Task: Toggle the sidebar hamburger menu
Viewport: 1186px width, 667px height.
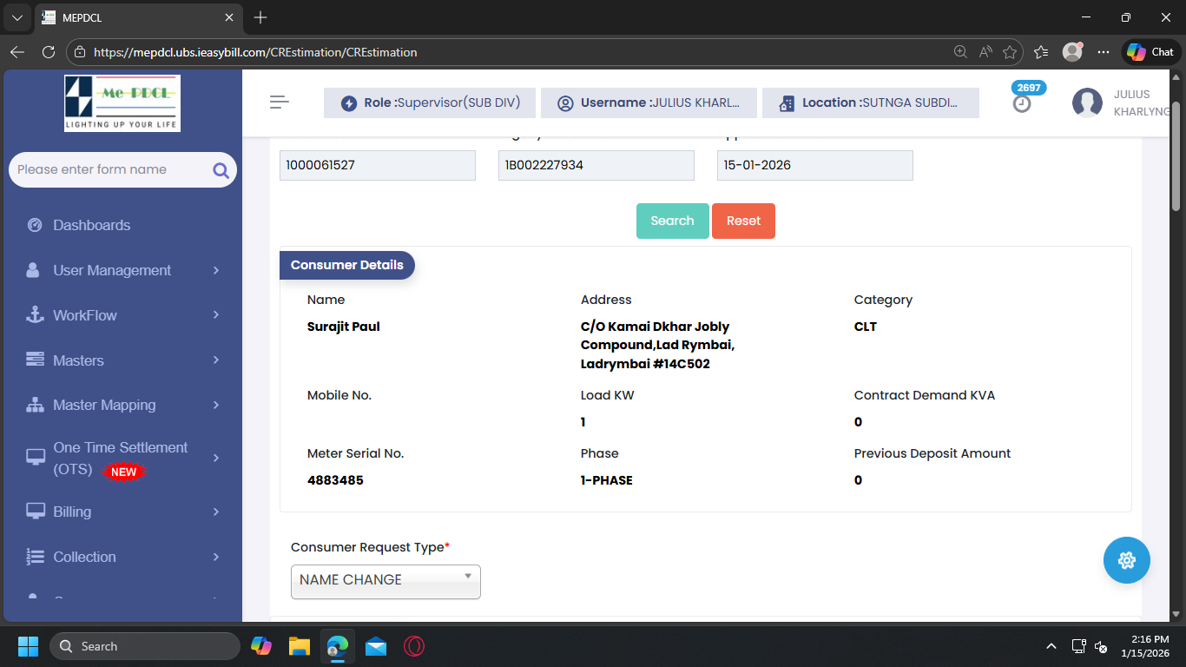Action: [x=279, y=102]
